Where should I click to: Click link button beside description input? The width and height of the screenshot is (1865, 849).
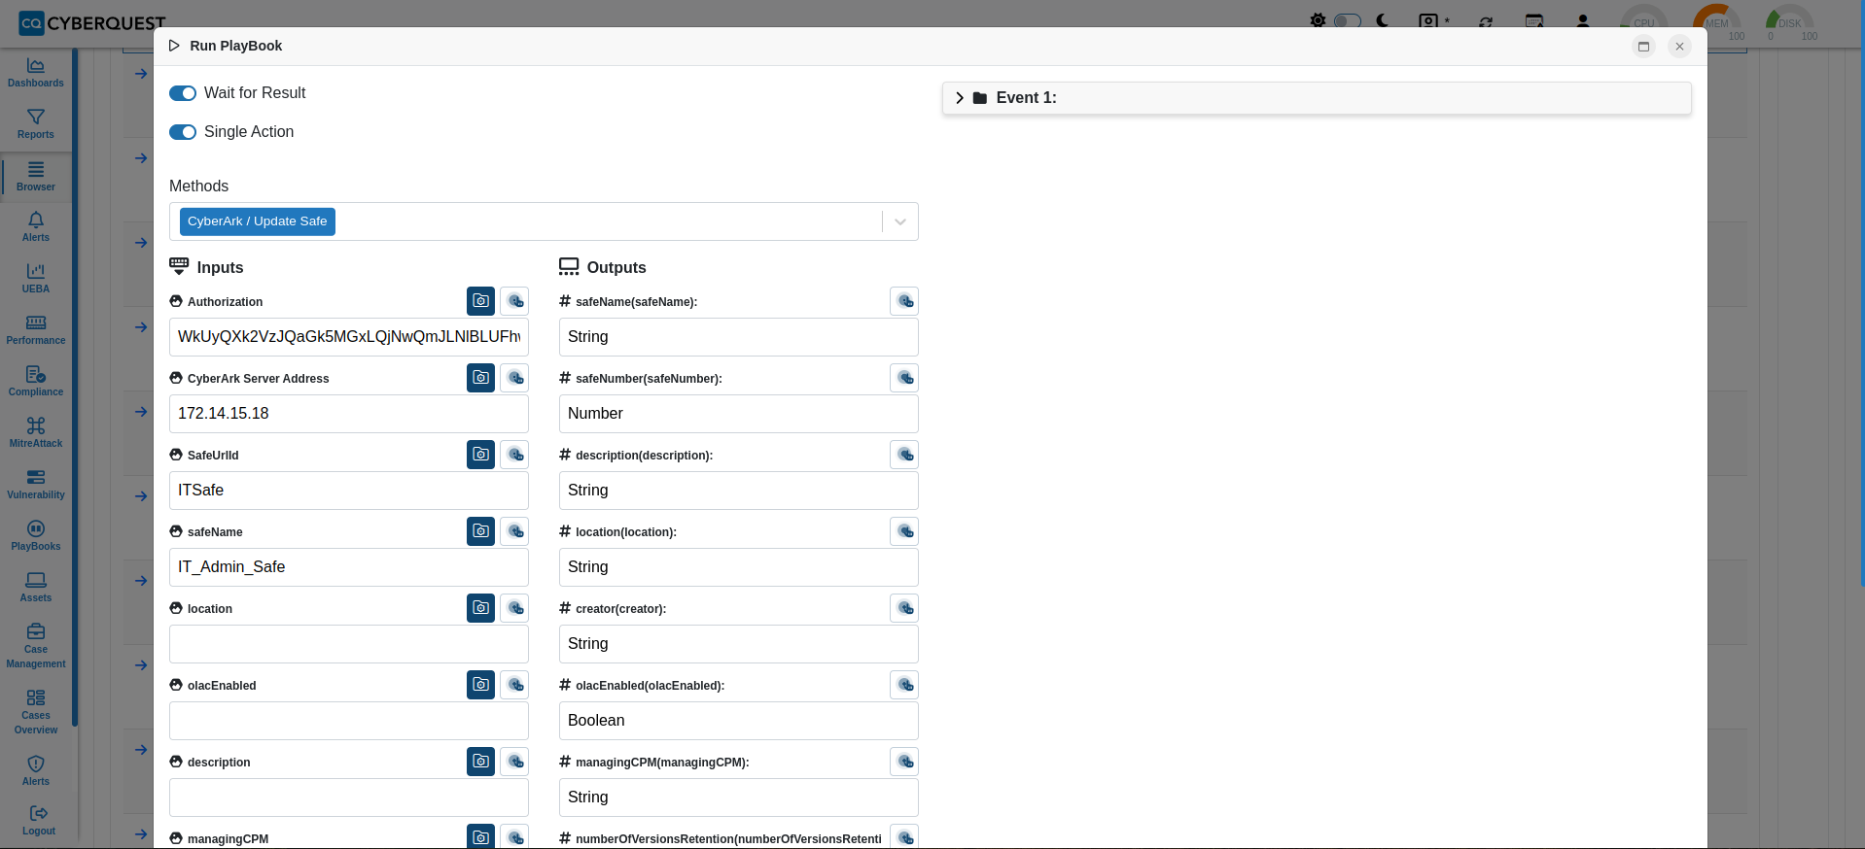(x=515, y=762)
